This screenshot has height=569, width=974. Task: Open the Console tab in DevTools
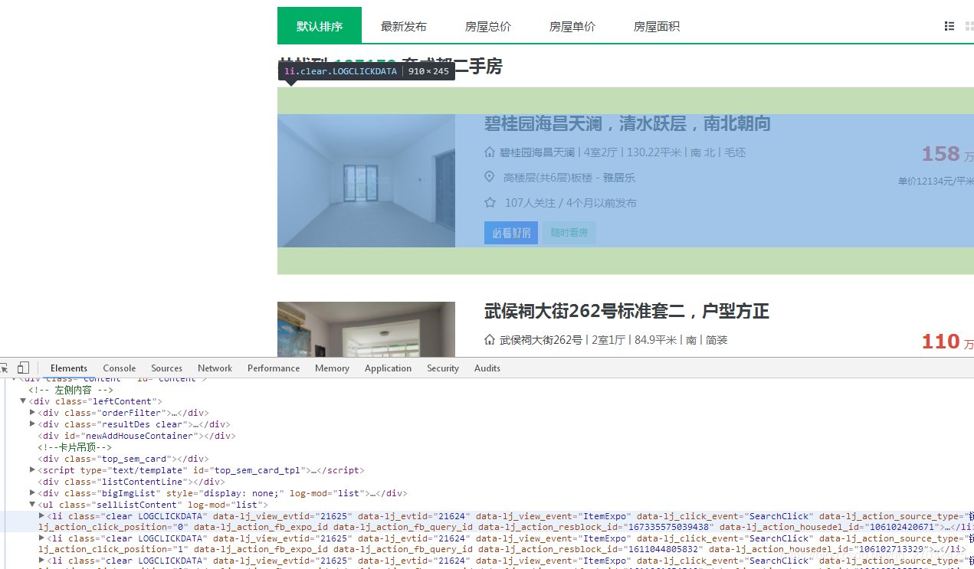[120, 368]
